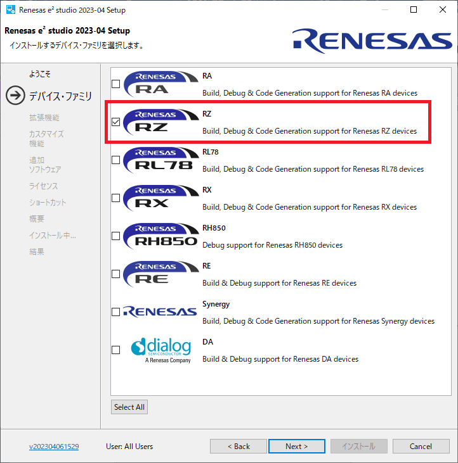Uncheck the RZ device family checkbox
The width and height of the screenshot is (458, 463).
(116, 122)
